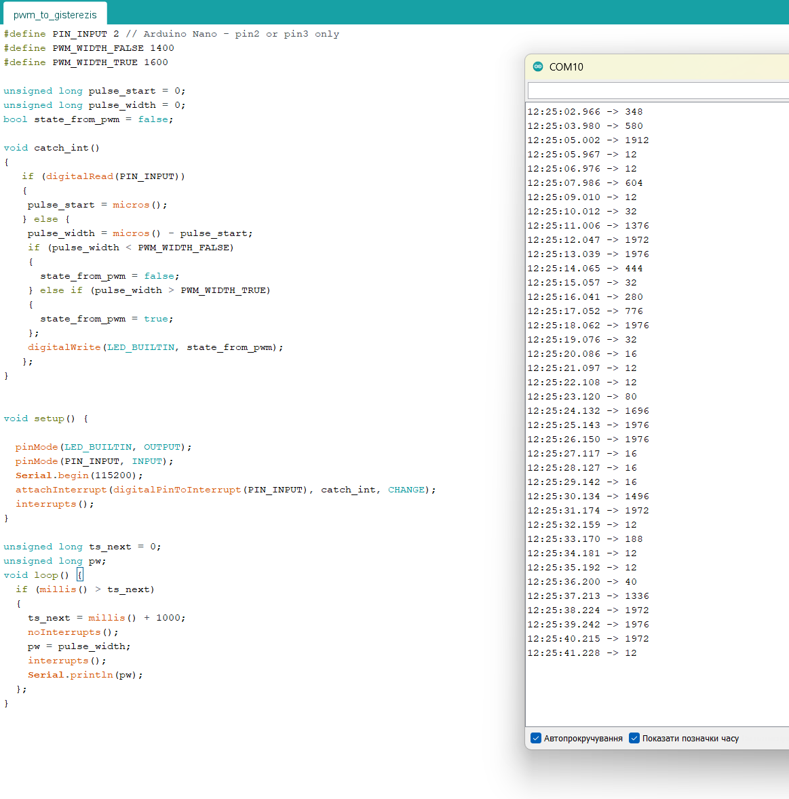Click the digitalWrite(LED_BUILTIN line
789x799 pixels.
[155, 348]
